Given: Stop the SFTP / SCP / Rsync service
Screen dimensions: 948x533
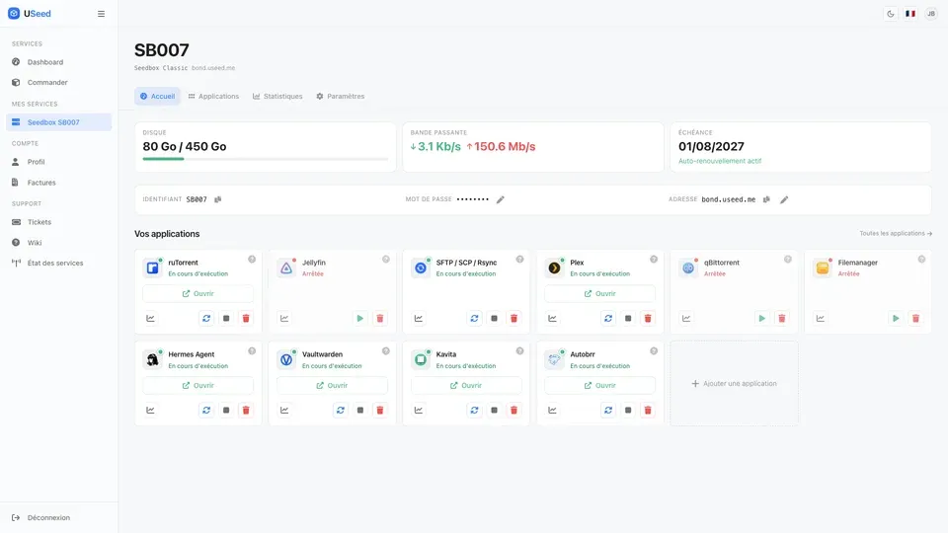Looking at the screenshot, I should 495,319.
